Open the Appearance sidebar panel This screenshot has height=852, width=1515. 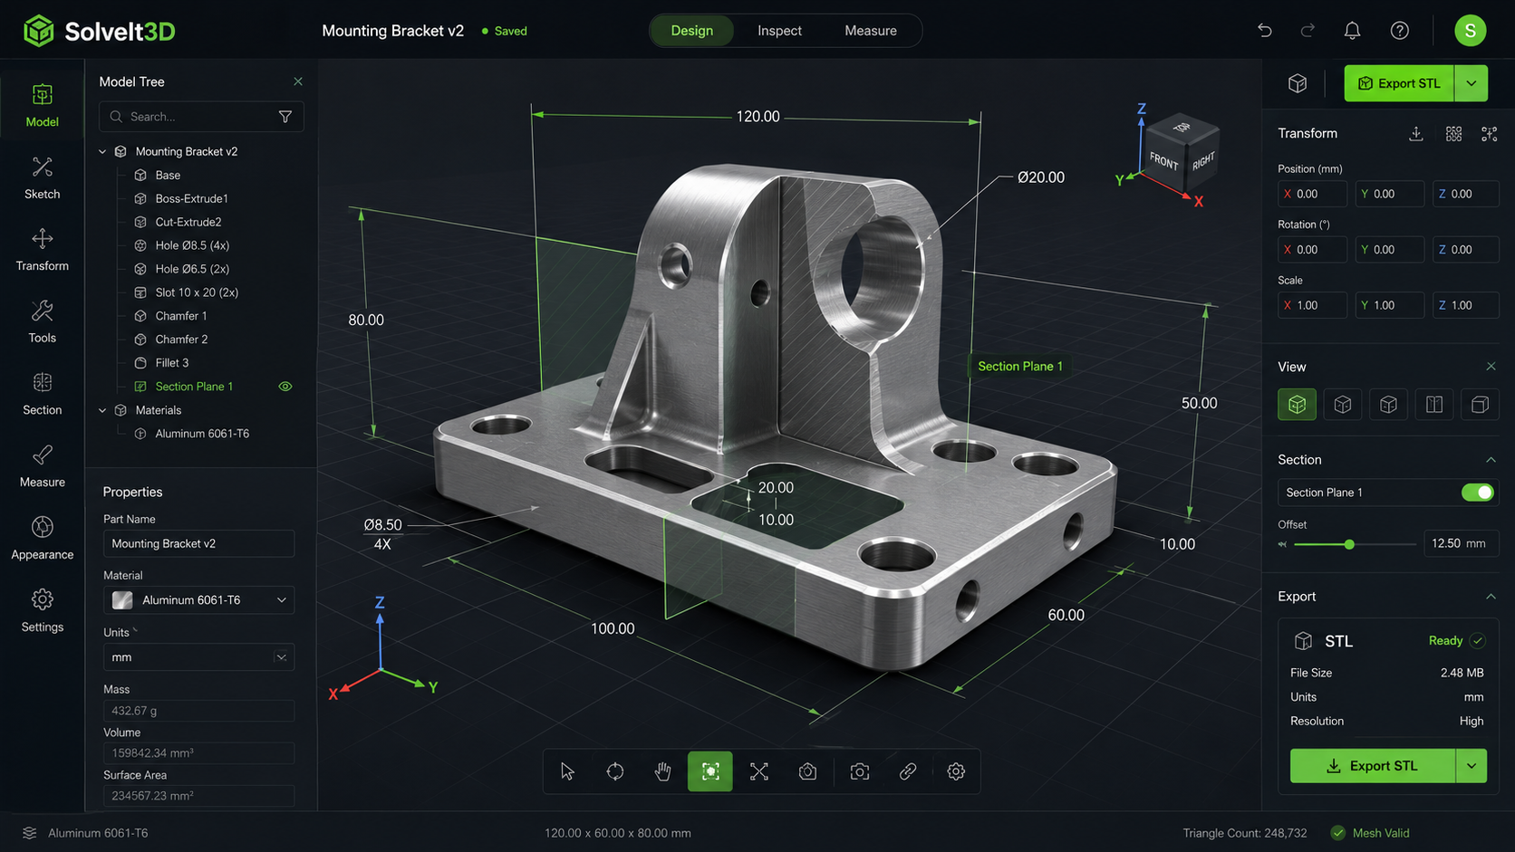42,539
